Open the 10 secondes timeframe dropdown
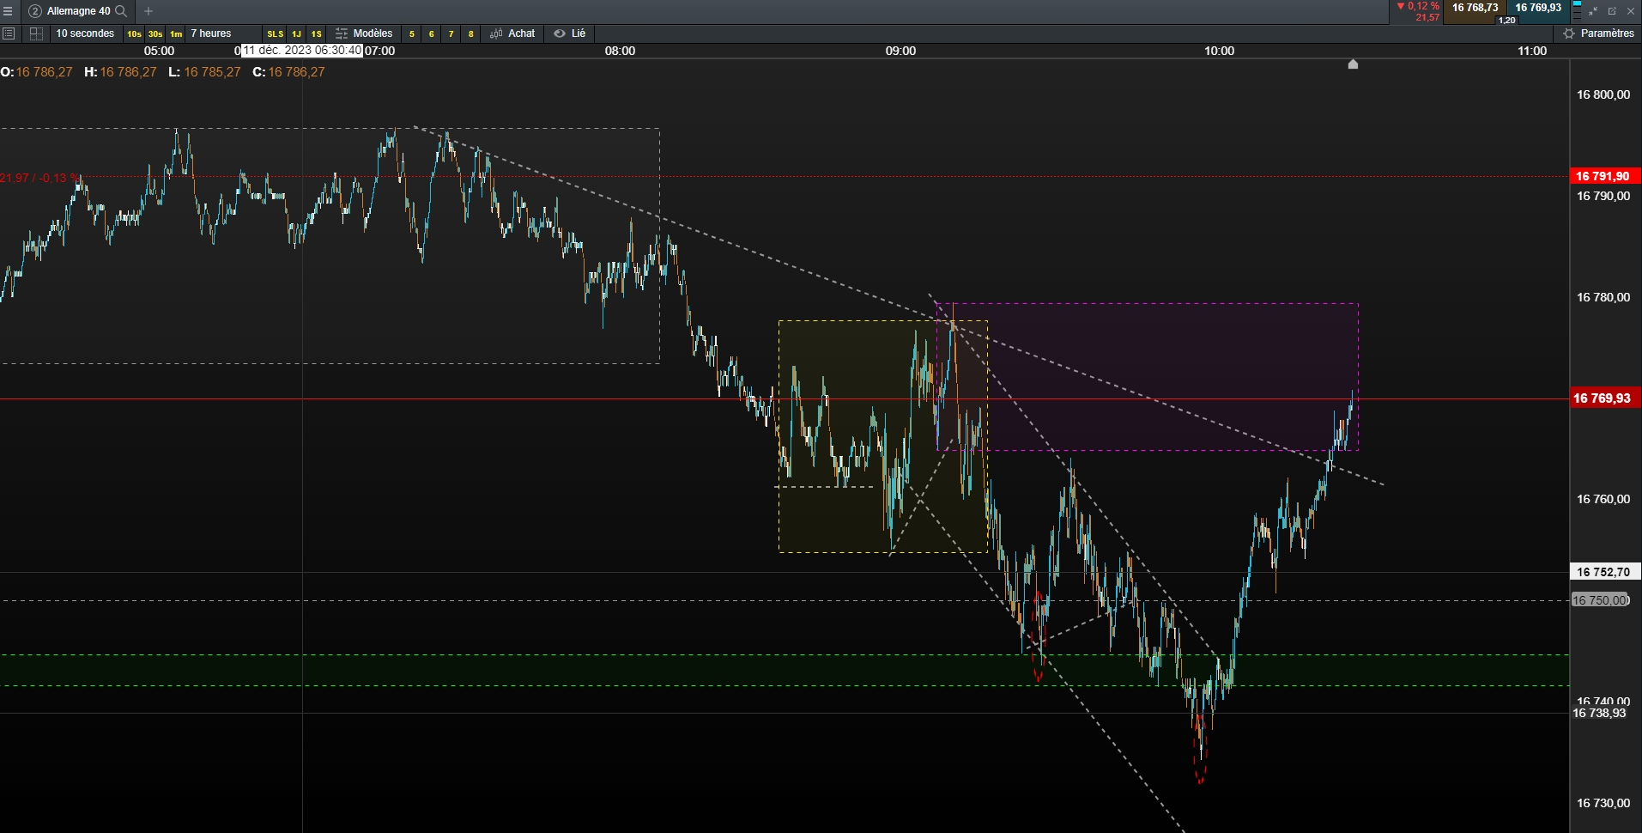This screenshot has width=1642, height=833. [x=85, y=33]
